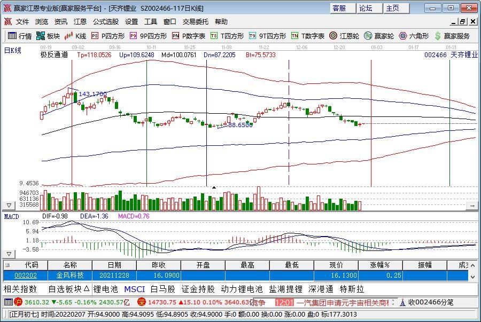Select the 特斯拉 tab
This screenshot has width=481, height=322.
[x=352, y=289]
